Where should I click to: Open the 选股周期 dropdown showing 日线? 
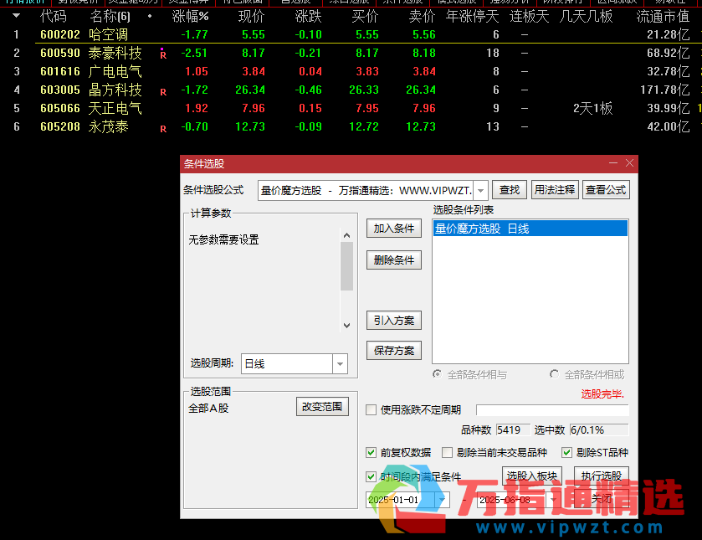click(x=340, y=364)
